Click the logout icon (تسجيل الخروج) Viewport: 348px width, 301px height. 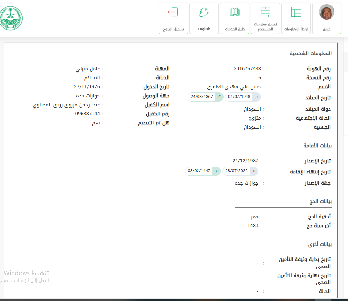point(173,13)
